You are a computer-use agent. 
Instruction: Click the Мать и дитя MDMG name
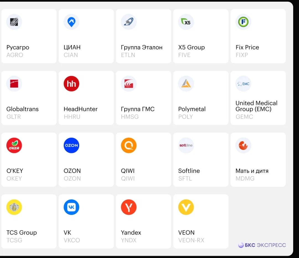252,171
